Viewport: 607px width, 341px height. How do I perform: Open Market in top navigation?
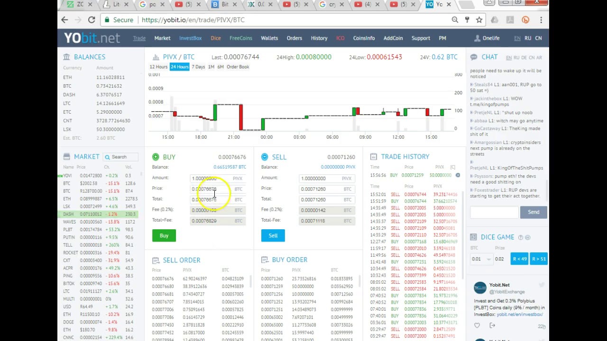[162, 38]
